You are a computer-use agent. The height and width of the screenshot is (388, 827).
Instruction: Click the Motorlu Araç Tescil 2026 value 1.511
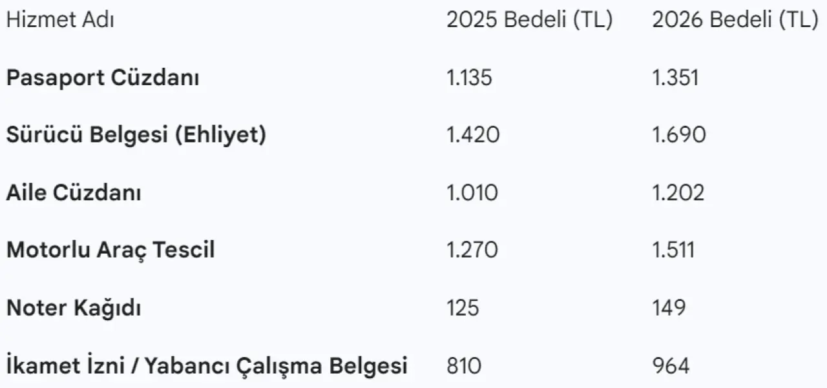[674, 250]
